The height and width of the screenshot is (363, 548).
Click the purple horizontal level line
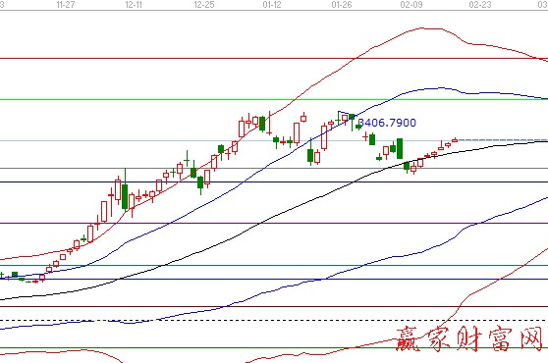[274, 224]
